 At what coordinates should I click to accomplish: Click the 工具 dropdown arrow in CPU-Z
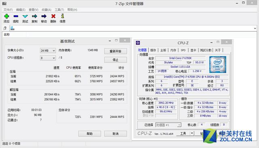click(192, 133)
